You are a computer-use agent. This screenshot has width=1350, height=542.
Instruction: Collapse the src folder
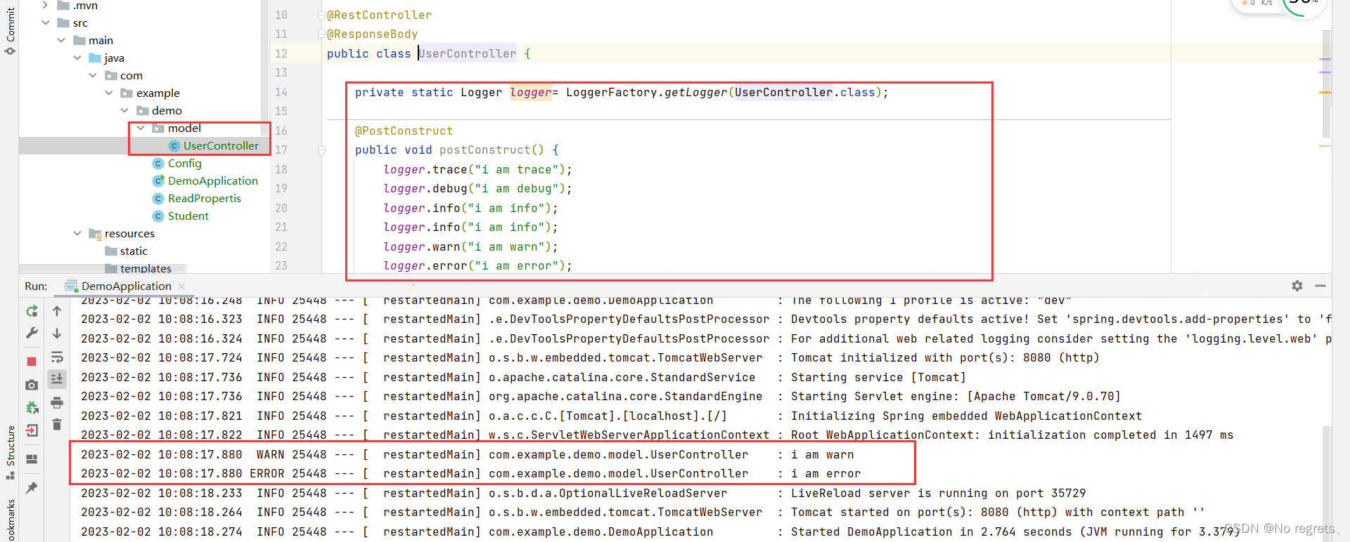[46, 22]
